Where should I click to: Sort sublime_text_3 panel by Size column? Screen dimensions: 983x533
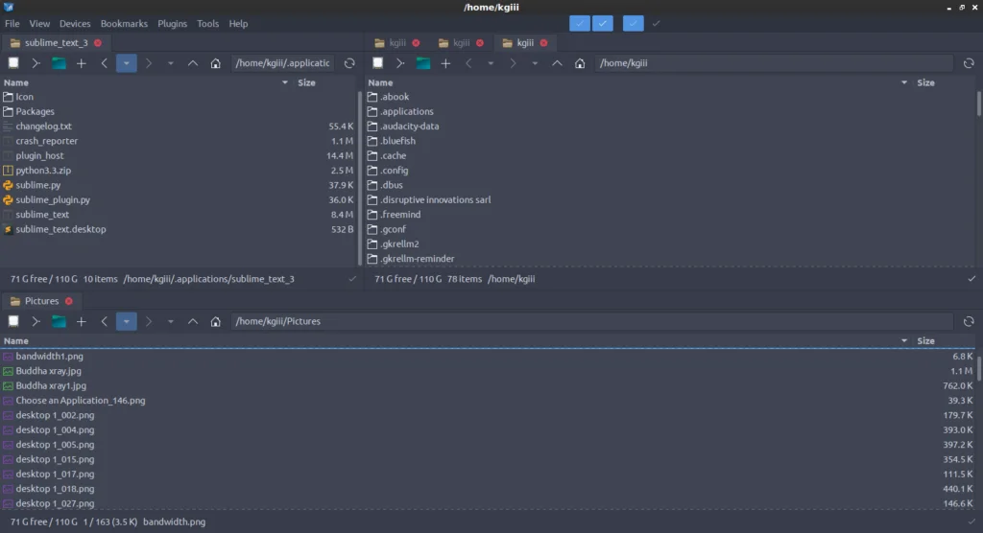coord(306,82)
